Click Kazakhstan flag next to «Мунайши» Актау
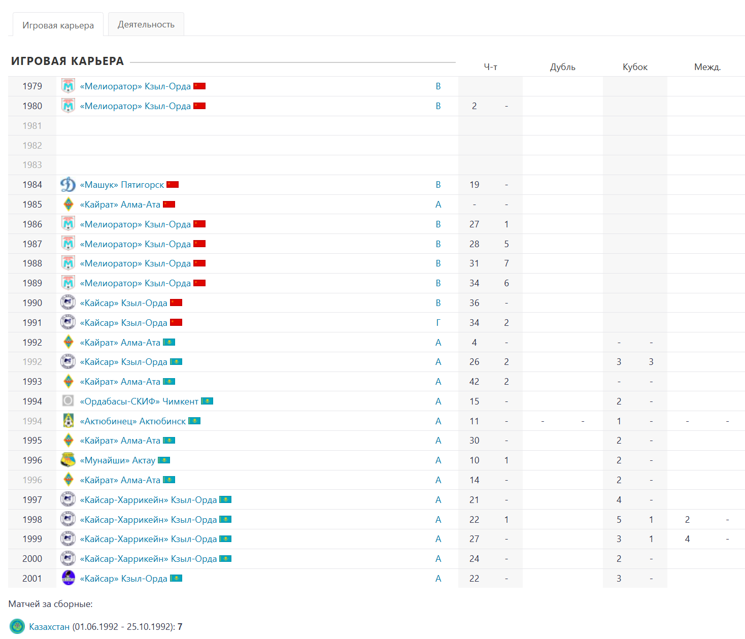The image size is (745, 639). 164,460
